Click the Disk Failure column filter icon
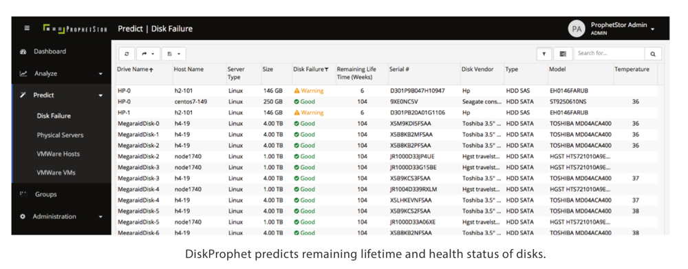This screenshot has width=688, height=269. click(326, 69)
